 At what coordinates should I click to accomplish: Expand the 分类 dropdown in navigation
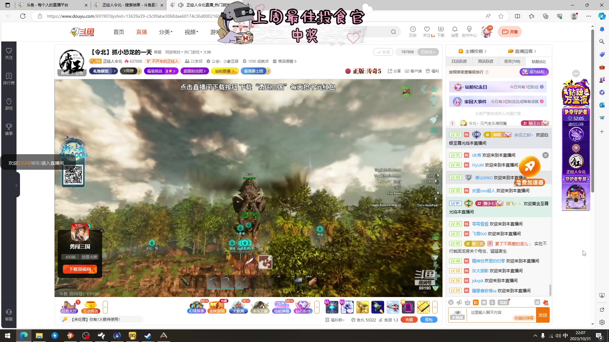(x=166, y=32)
